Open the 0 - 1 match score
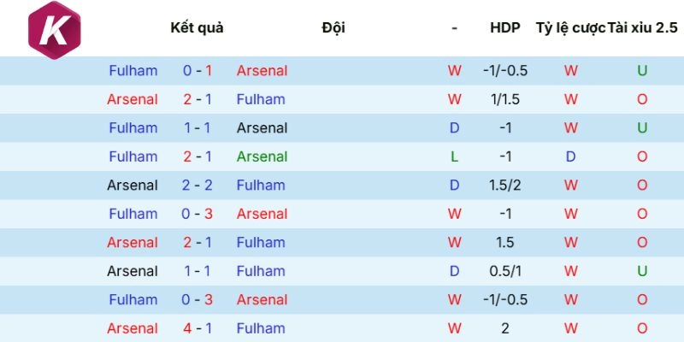The image size is (684, 342). point(198,71)
